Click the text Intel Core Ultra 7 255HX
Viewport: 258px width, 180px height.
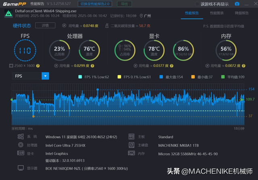point(65,145)
